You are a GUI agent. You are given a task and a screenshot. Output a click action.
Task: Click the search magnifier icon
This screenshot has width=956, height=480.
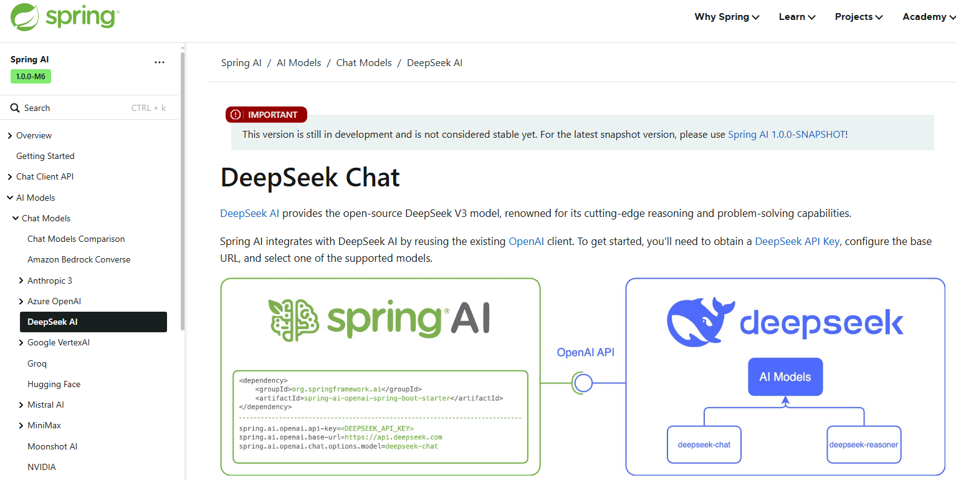pos(15,108)
